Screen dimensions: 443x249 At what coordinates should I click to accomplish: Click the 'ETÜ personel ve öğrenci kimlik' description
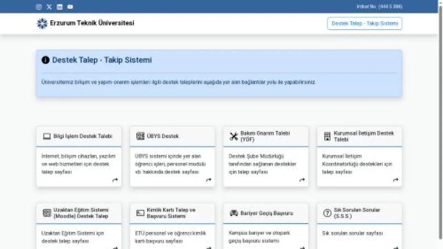click(170, 237)
